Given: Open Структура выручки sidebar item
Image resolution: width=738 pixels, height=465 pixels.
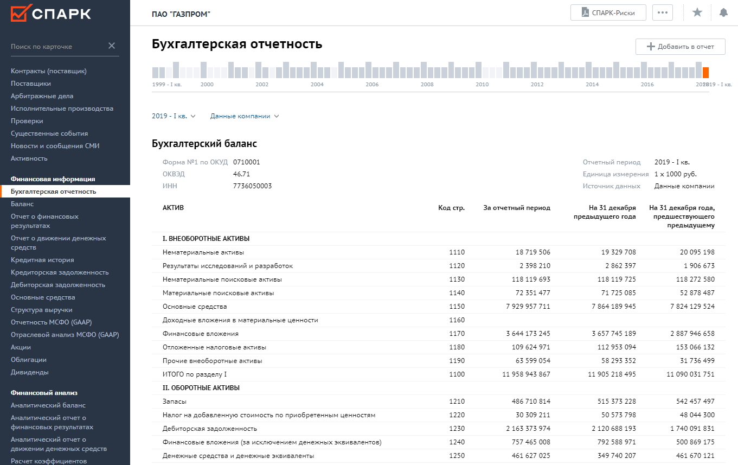Looking at the screenshot, I should click(42, 310).
